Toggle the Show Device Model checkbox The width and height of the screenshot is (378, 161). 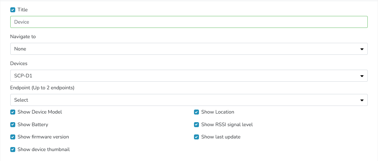13,112
